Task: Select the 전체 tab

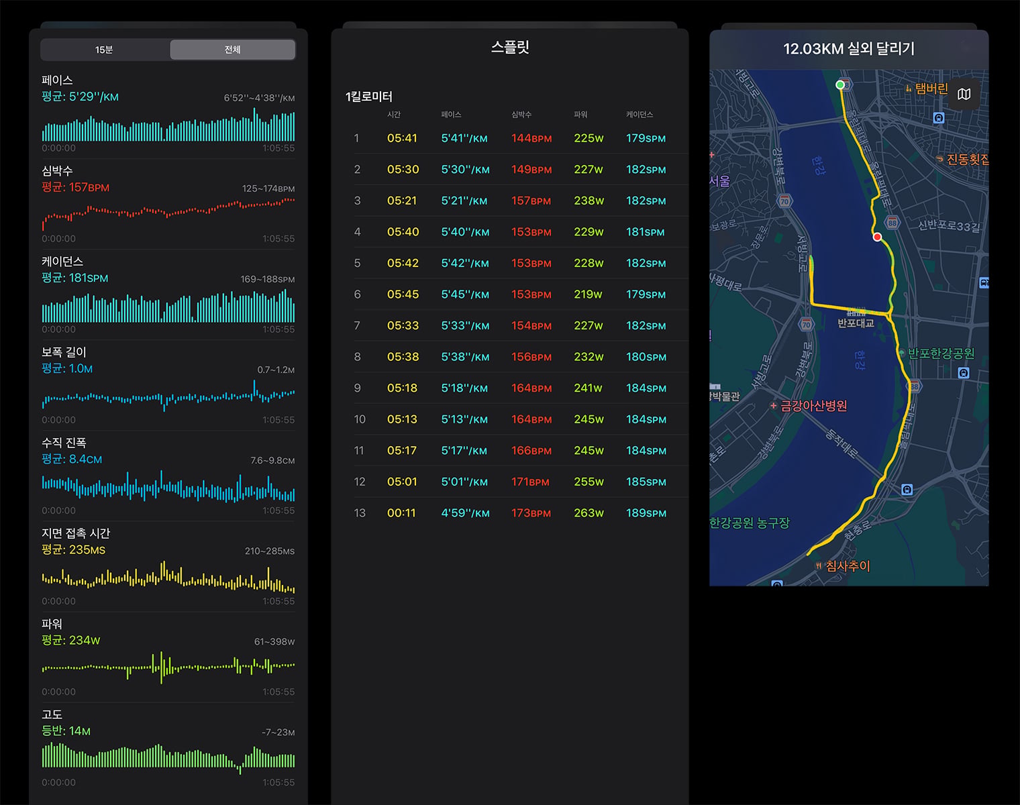Action: pos(232,50)
